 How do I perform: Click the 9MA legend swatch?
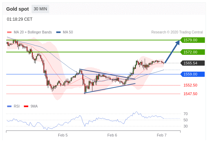[26, 106]
